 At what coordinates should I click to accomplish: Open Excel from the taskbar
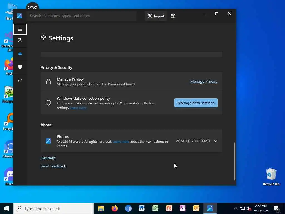[x=155, y=208]
